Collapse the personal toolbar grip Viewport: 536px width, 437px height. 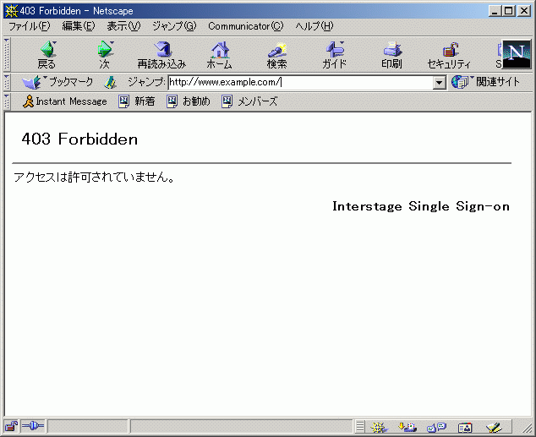7,101
